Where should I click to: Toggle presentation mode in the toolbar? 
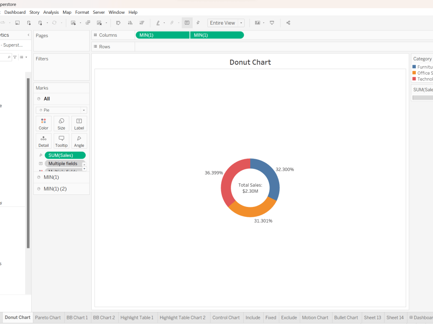[x=271, y=22]
